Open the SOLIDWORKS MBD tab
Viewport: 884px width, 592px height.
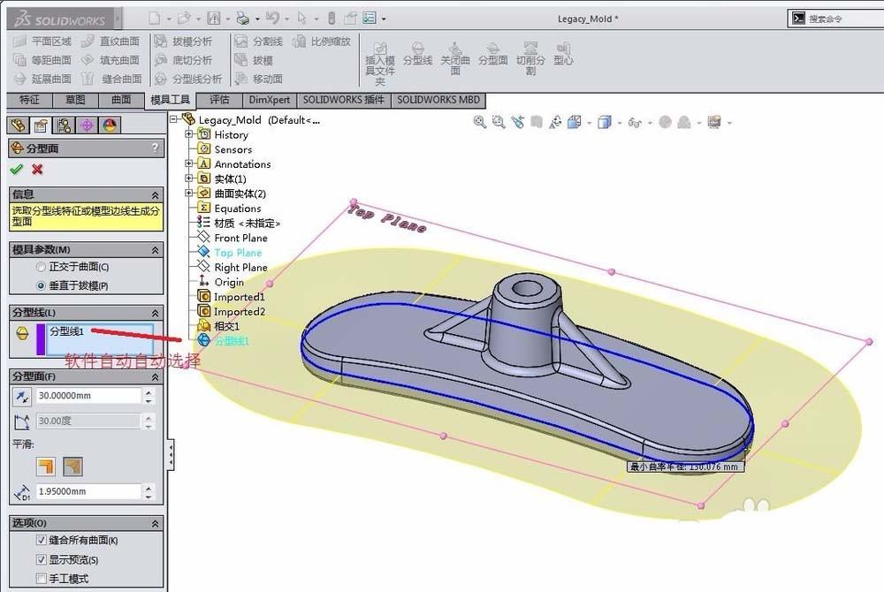point(438,100)
